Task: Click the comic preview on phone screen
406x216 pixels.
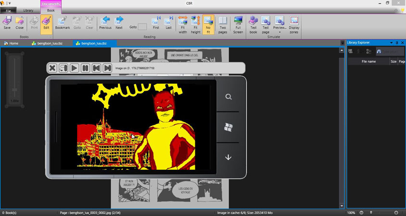Action: 136,127
